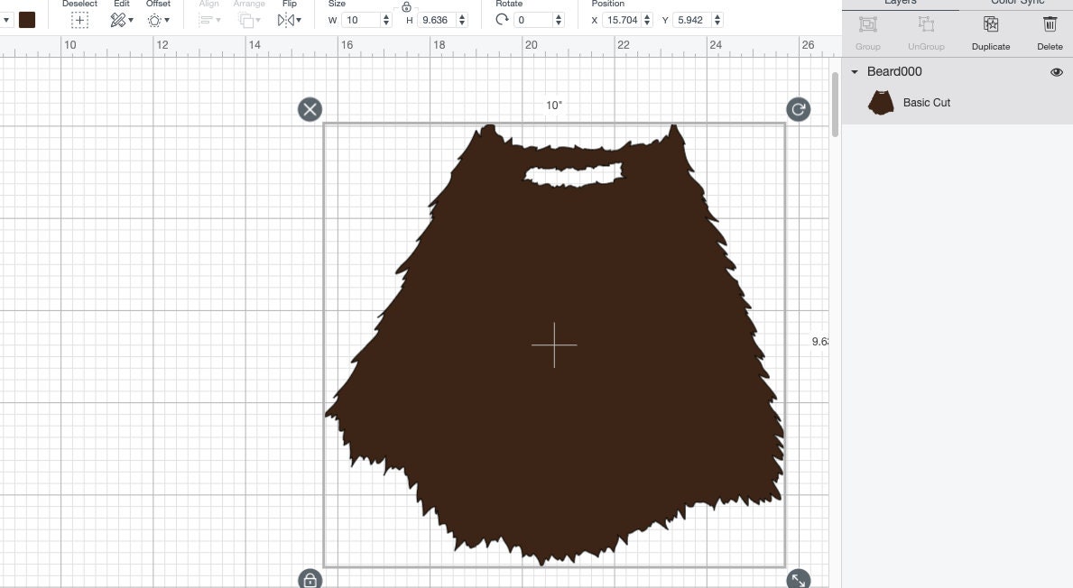This screenshot has height=588, width=1073.
Task: Open the Offset tool
Action: tap(153, 19)
